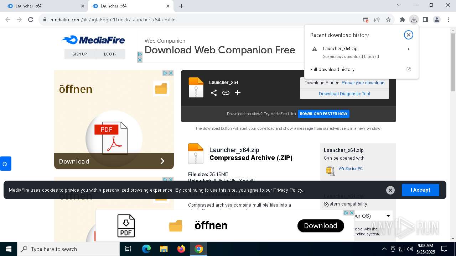Click the SIGN UP button
456x256 pixels.
pyautogui.click(x=79, y=54)
